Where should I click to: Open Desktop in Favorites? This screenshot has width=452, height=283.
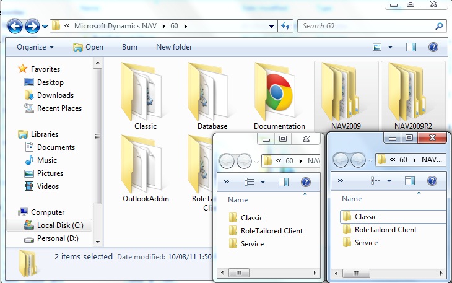[50, 82]
